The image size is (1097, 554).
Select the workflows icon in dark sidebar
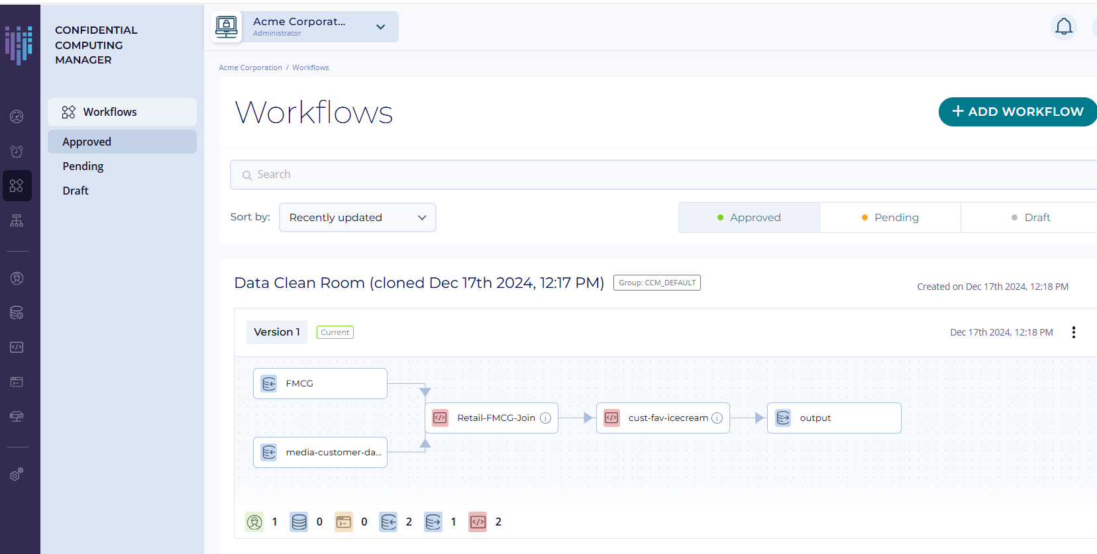coord(17,186)
